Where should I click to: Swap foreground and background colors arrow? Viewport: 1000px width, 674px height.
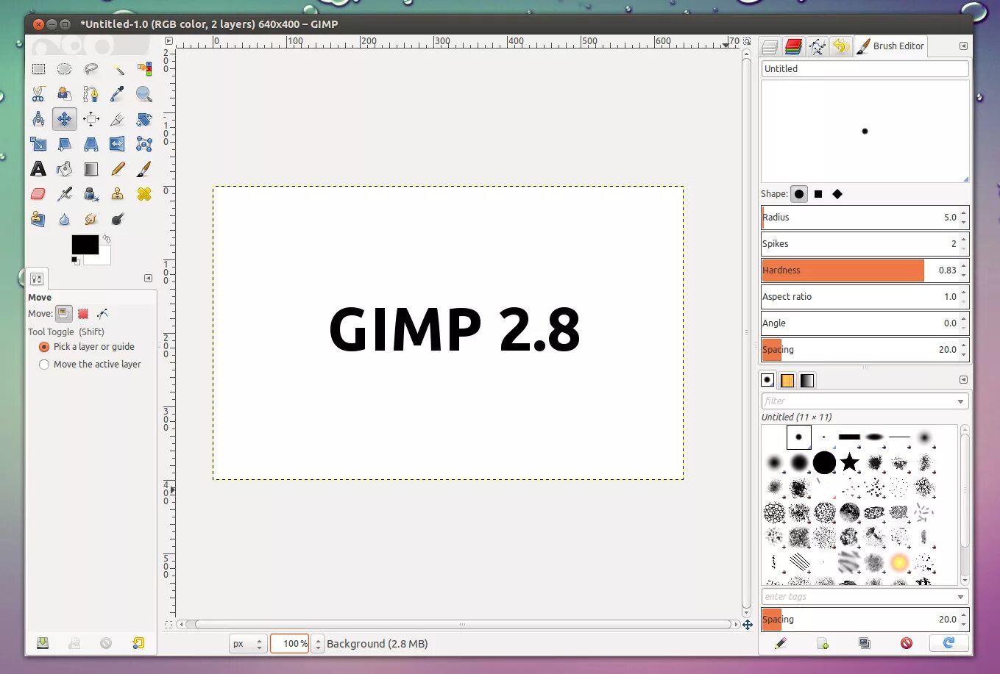click(107, 238)
